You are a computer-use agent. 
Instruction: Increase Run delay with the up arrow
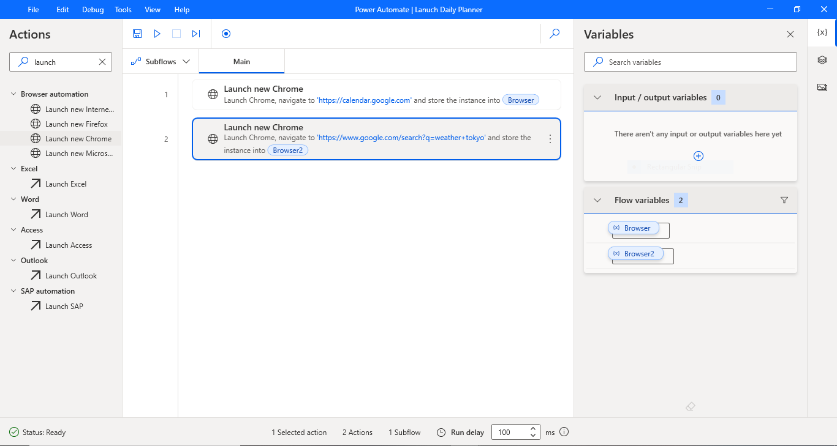click(534, 428)
